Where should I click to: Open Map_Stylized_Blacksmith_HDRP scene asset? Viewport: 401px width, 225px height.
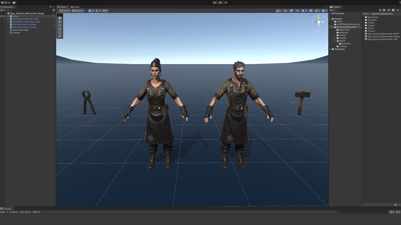tap(382, 34)
